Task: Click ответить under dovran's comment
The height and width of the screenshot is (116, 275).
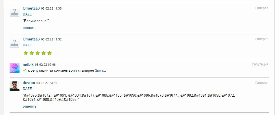Action: click(x=30, y=106)
